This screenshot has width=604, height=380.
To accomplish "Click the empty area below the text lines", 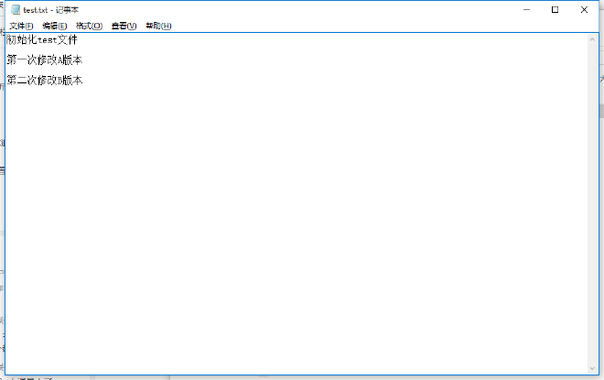I will 293,229.
